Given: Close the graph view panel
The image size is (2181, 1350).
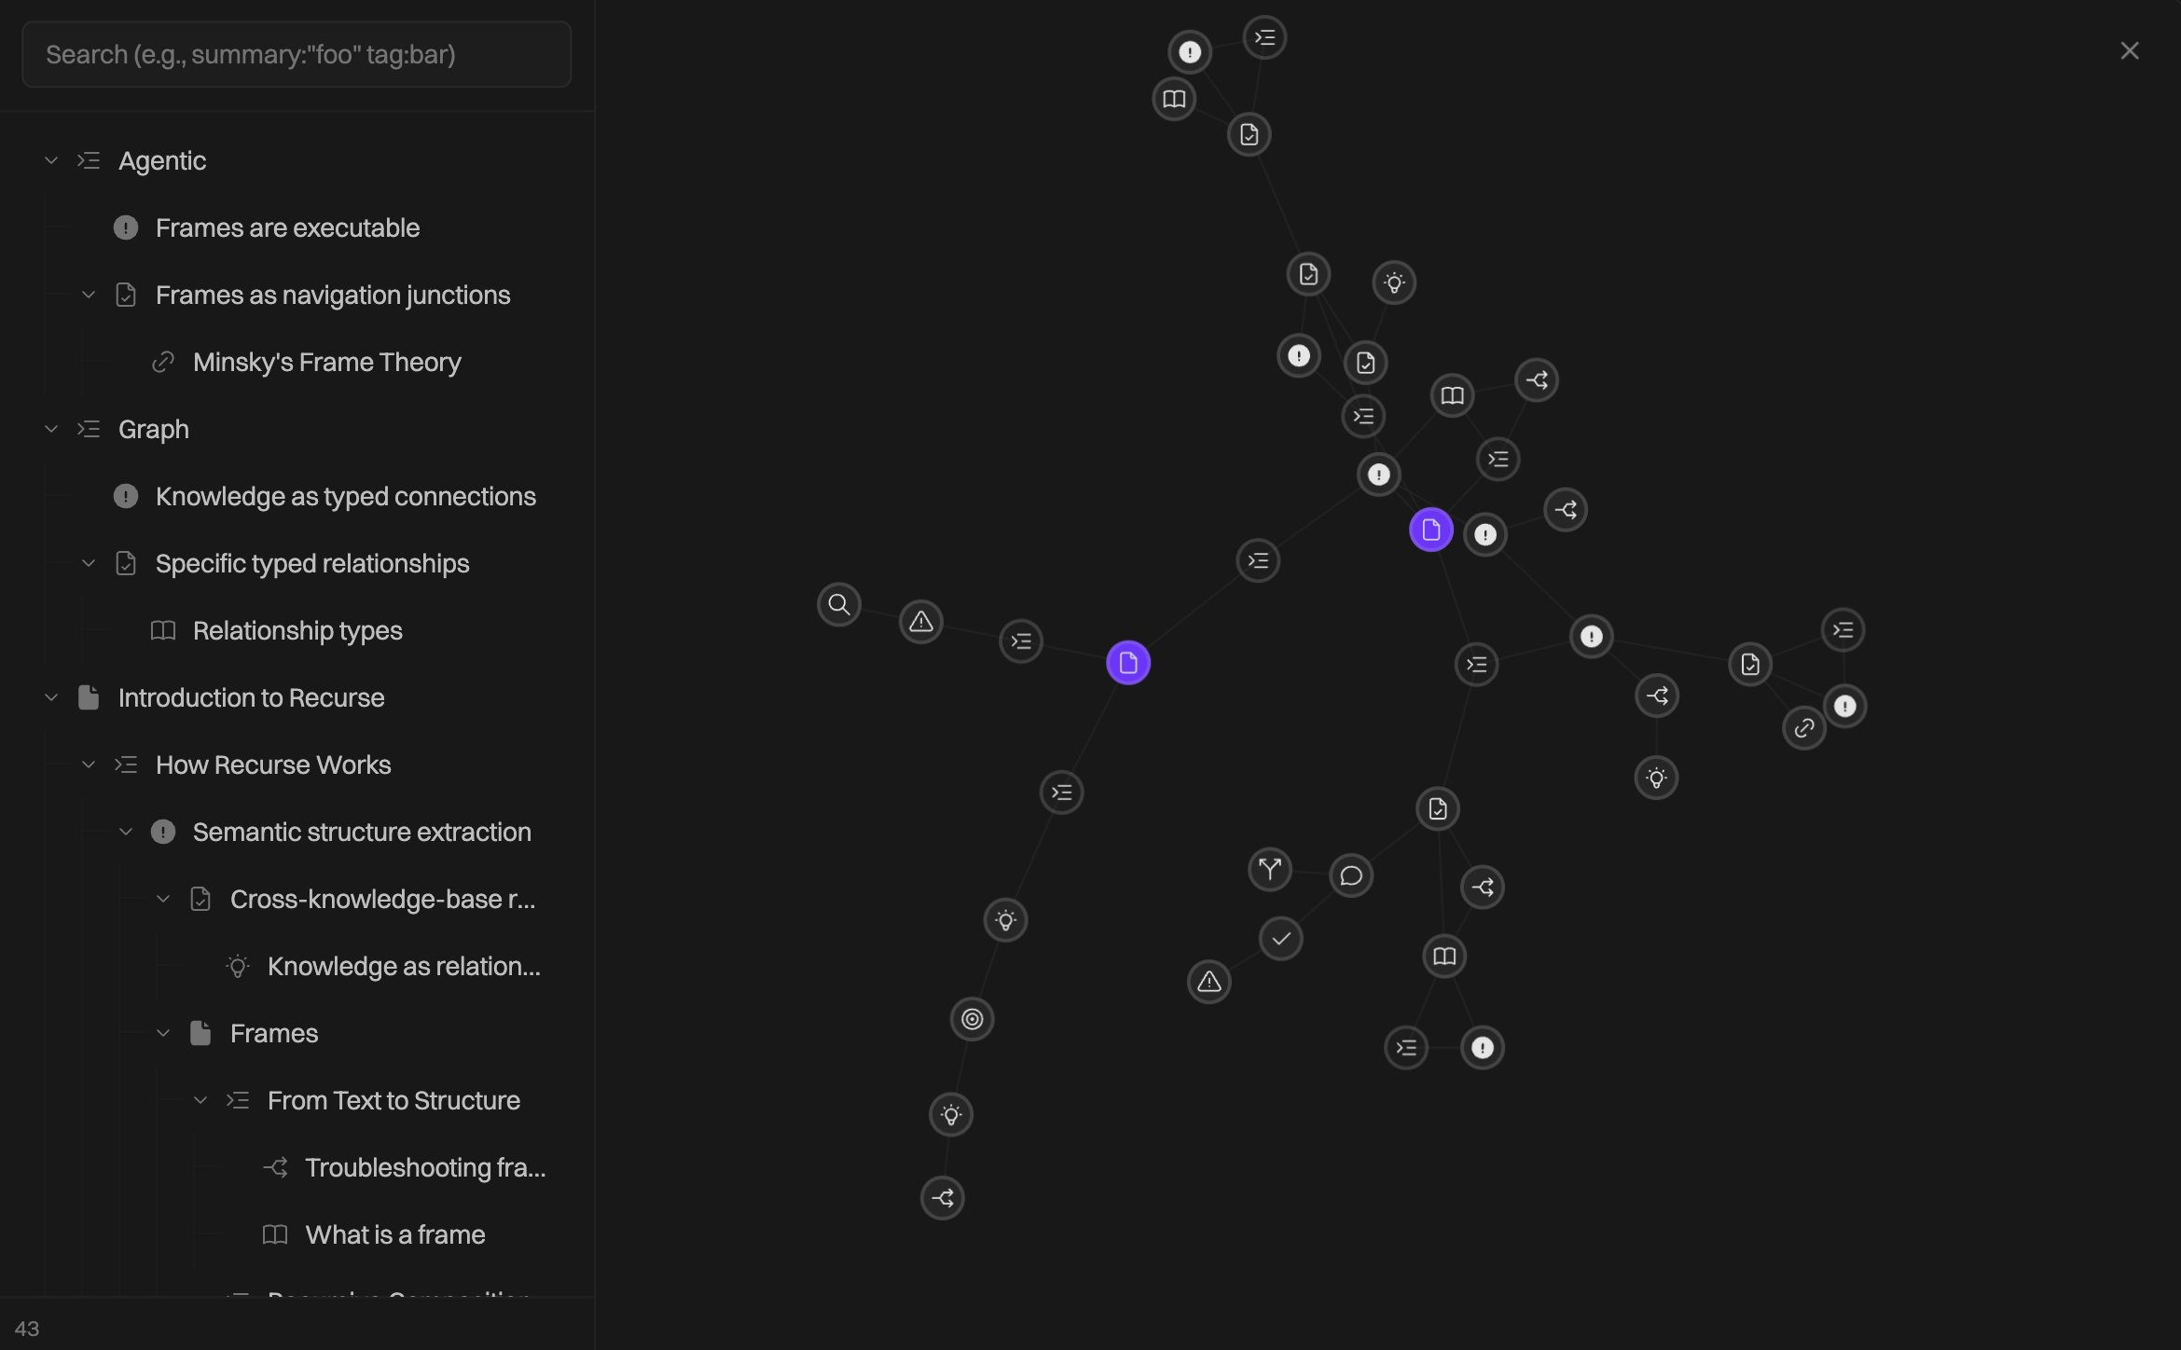Looking at the screenshot, I should (2130, 50).
